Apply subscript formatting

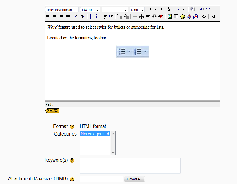(178, 9)
